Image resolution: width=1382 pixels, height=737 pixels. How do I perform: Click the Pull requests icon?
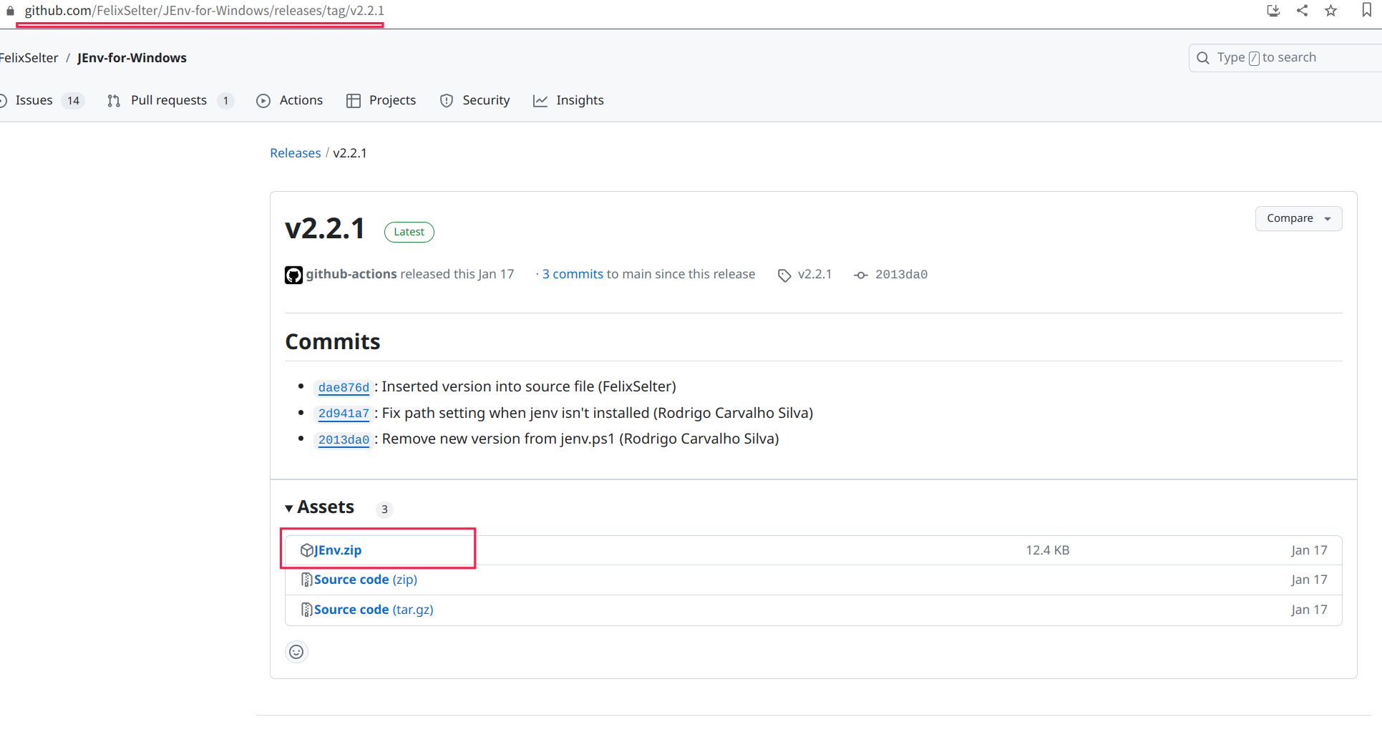[114, 101]
